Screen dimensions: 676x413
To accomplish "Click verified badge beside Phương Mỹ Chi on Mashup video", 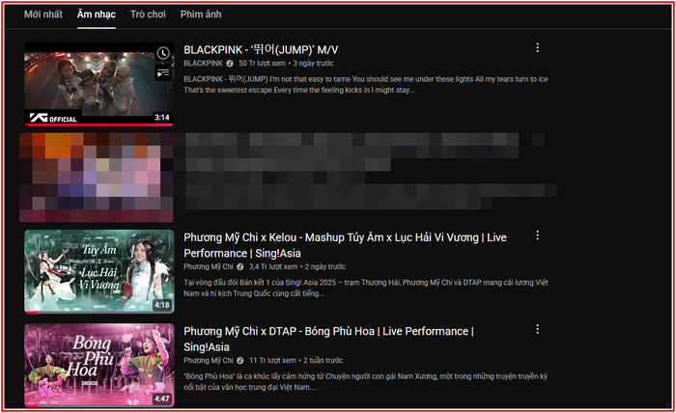I will coord(239,266).
